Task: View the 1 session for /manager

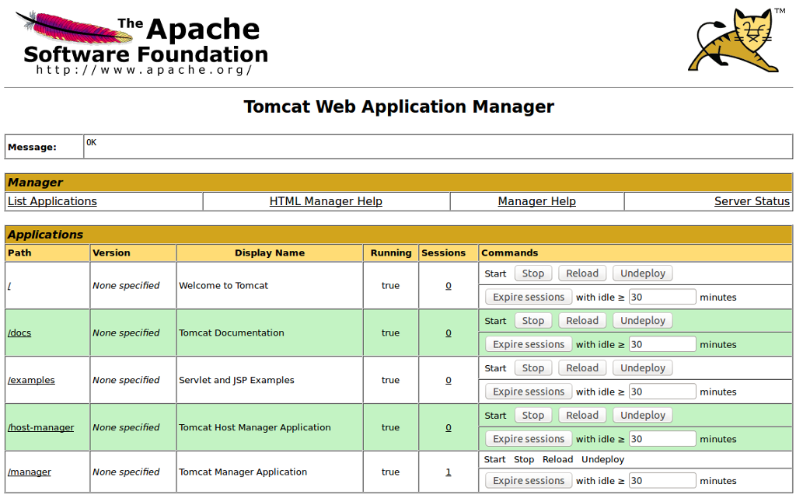Action: point(449,472)
